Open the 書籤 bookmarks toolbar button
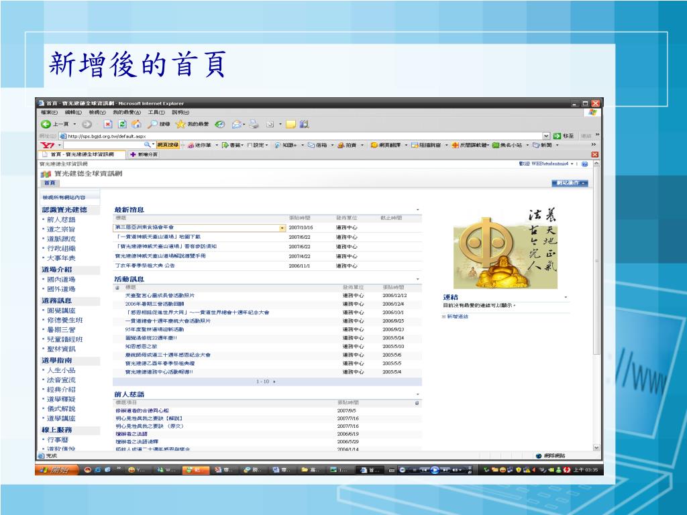Screen dimensions: 687x515 coord(231,145)
